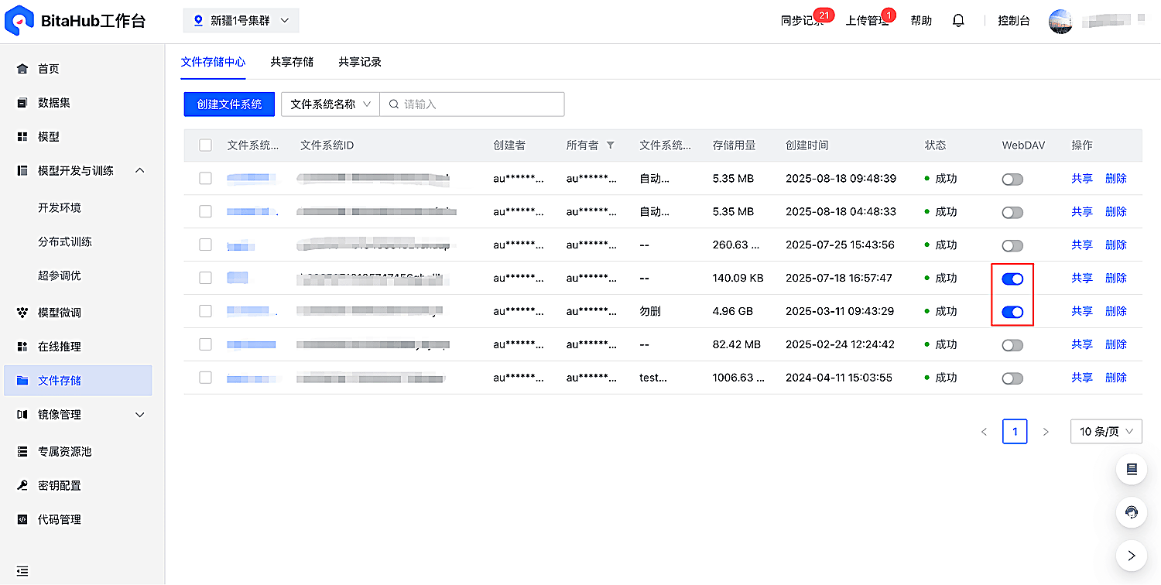The height and width of the screenshot is (585, 1161).
Task: Open the notification bell
Action: tap(958, 21)
